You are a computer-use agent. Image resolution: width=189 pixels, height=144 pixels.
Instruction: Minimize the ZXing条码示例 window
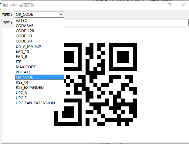click(x=156, y=5)
